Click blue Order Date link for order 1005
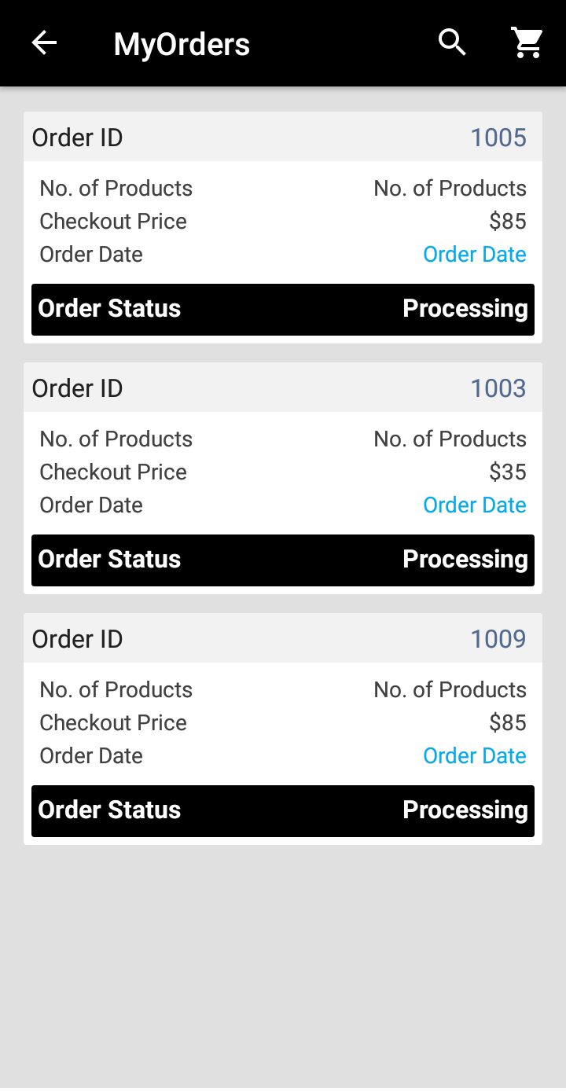The width and height of the screenshot is (566, 1091). click(x=474, y=255)
